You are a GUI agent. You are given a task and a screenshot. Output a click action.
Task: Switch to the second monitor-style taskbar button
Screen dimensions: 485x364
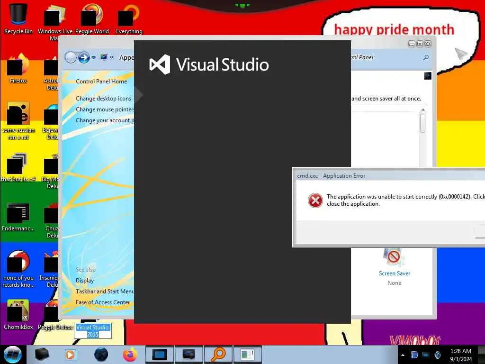[x=189, y=355]
